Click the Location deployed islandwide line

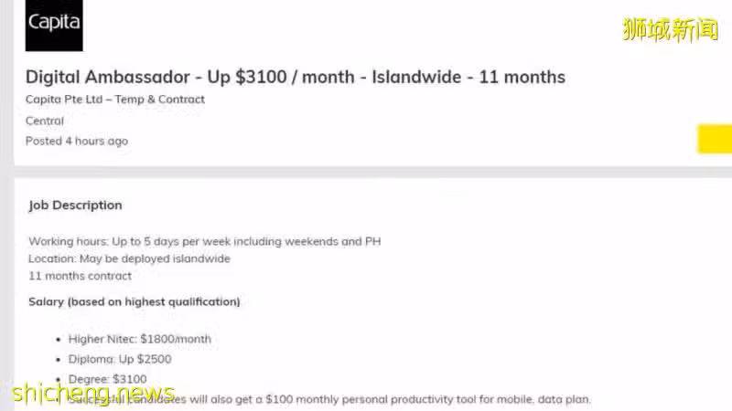click(x=129, y=258)
